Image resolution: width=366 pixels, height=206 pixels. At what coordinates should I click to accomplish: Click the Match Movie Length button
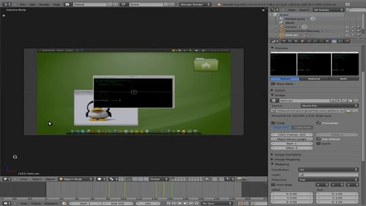pos(292,139)
